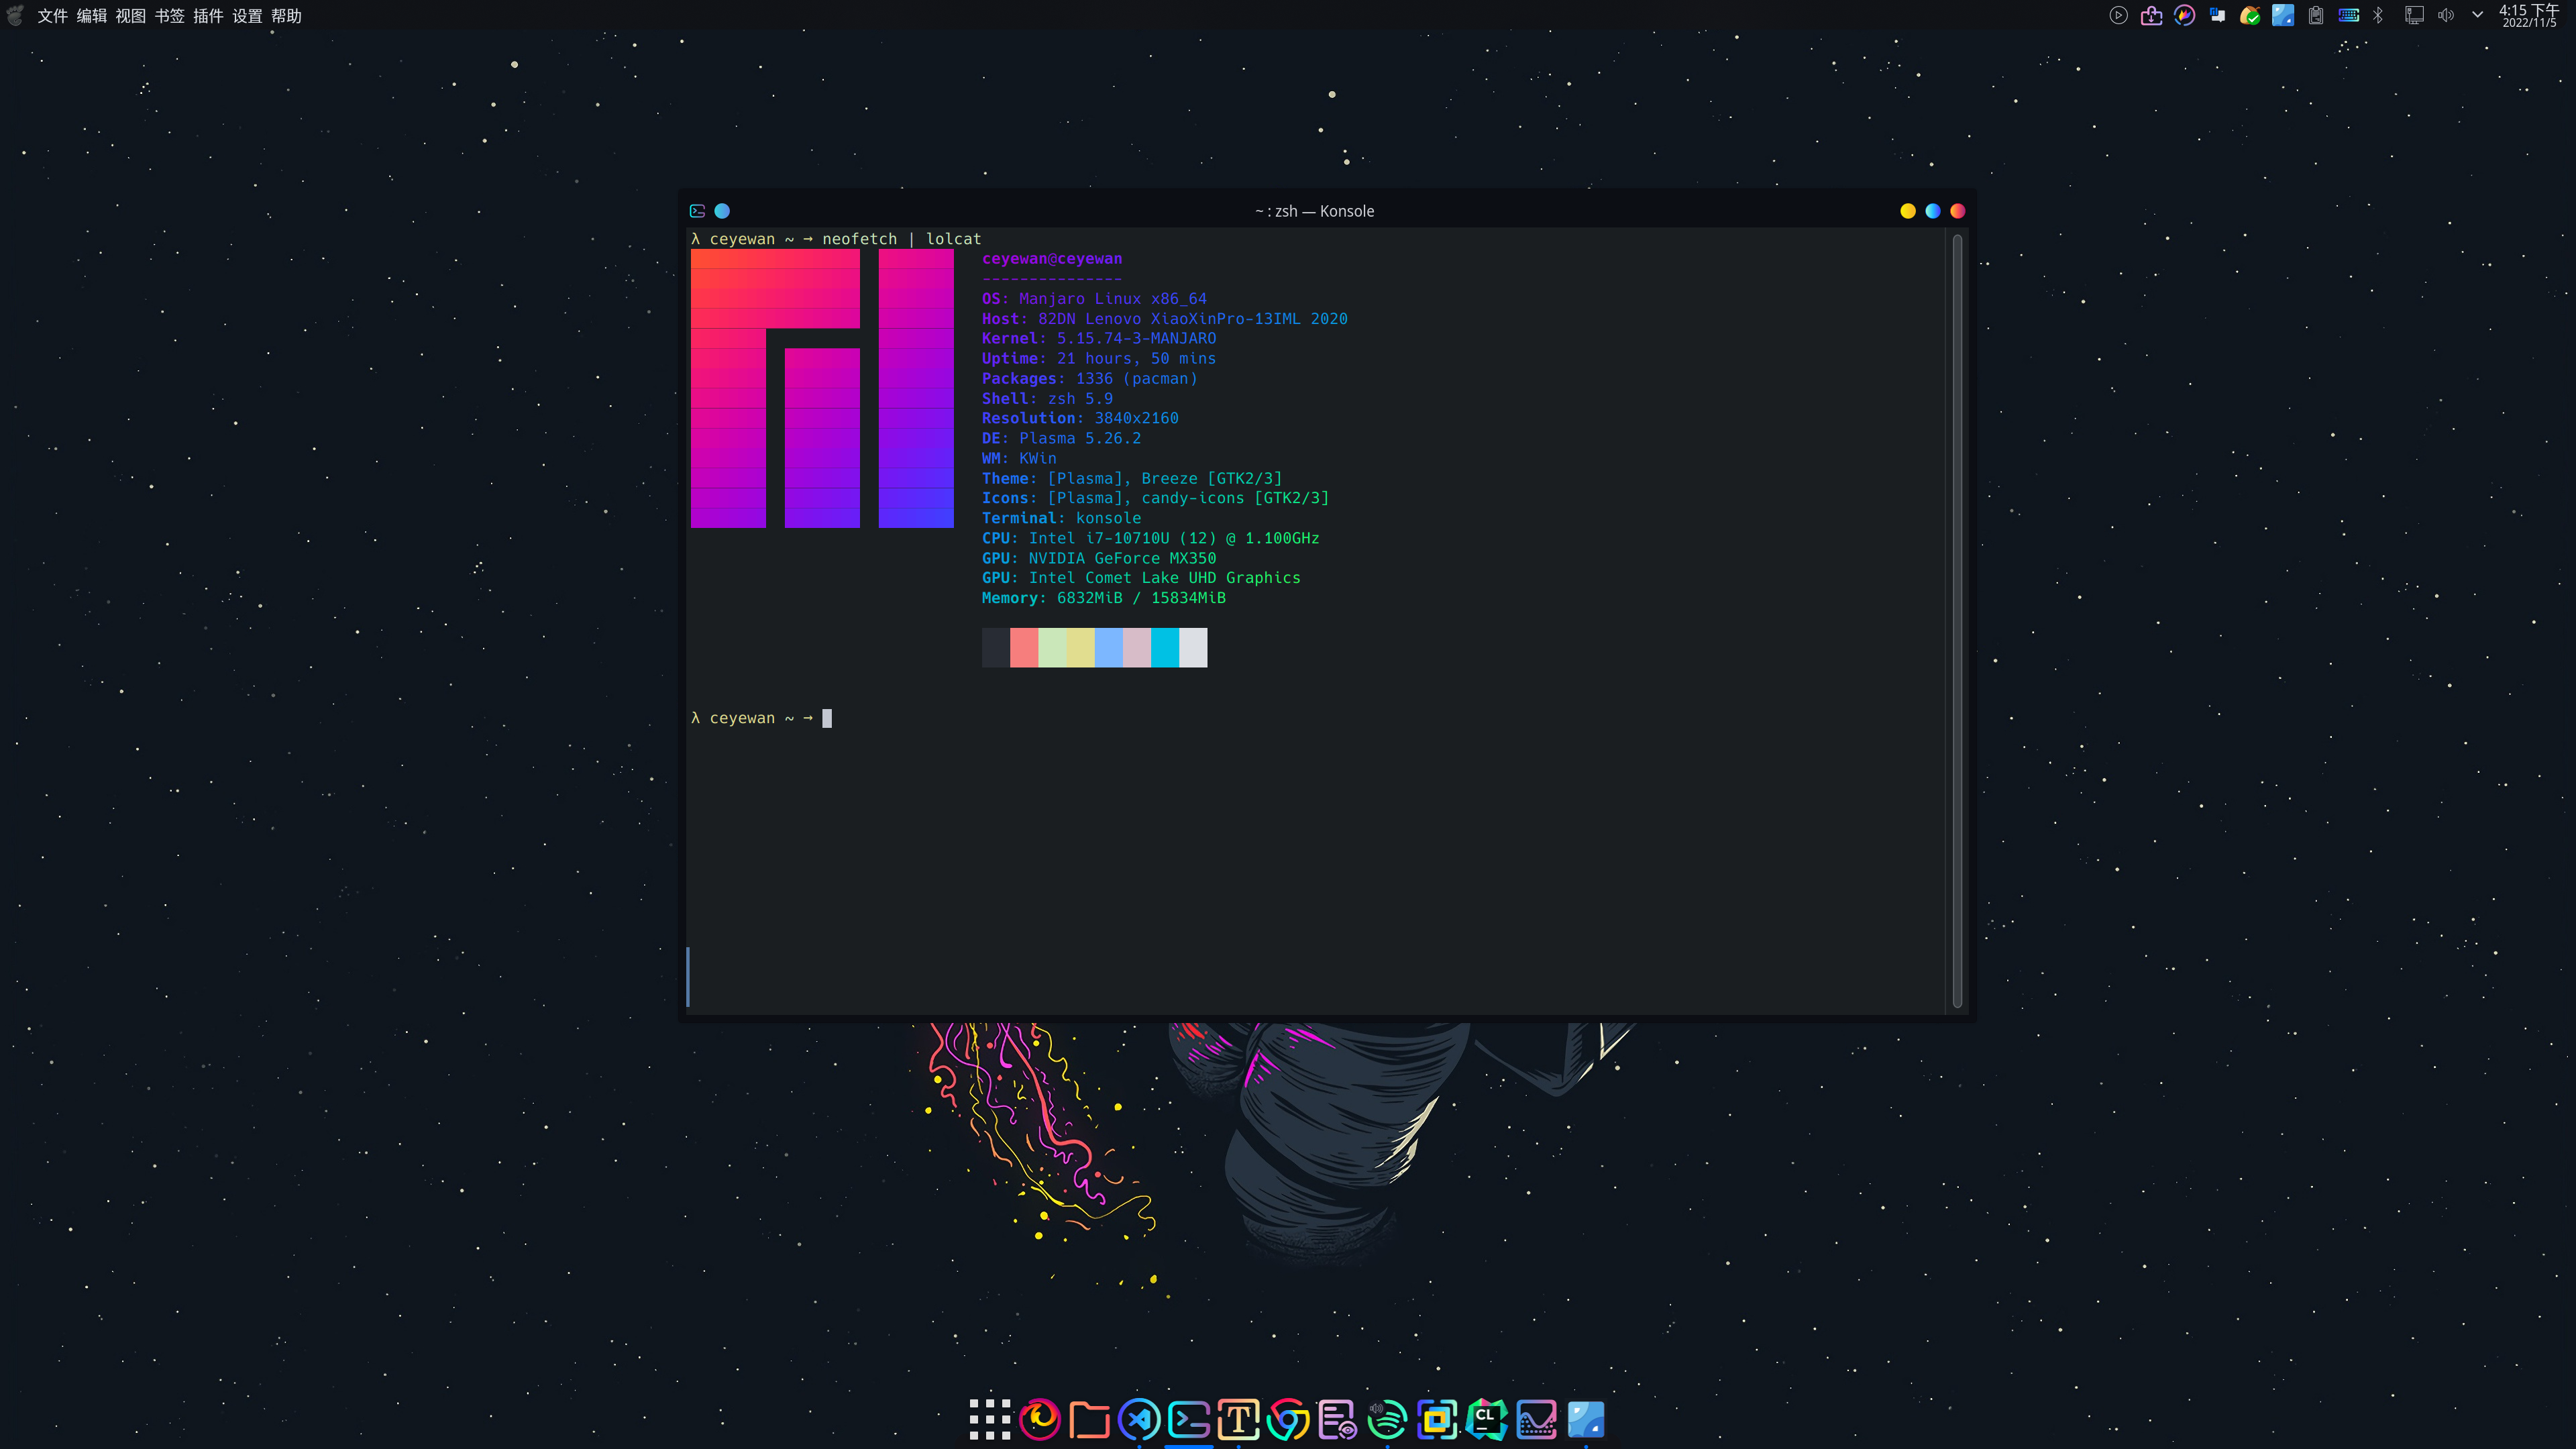Viewport: 2576px width, 1449px height.
Task: Click the 'Resolution: 3840x2160' line
Action: (1080, 418)
